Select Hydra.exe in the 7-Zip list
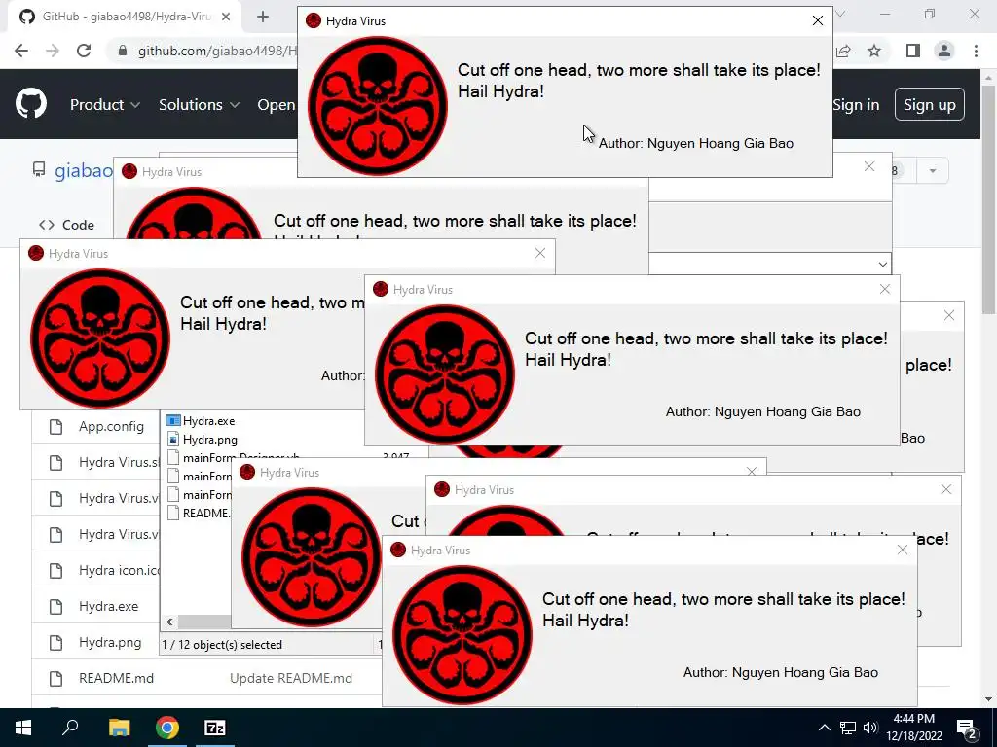This screenshot has width=997, height=747. point(201,421)
